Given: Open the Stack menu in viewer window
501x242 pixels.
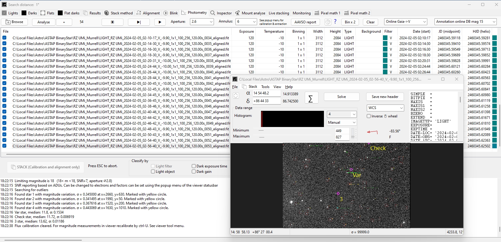Looking at the screenshot, I should pyautogui.click(x=253, y=87).
